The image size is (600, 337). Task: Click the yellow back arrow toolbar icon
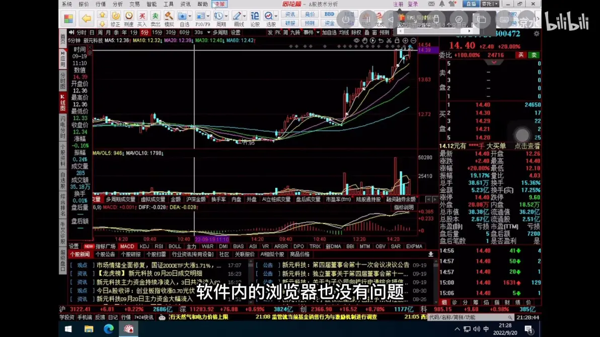87,18
